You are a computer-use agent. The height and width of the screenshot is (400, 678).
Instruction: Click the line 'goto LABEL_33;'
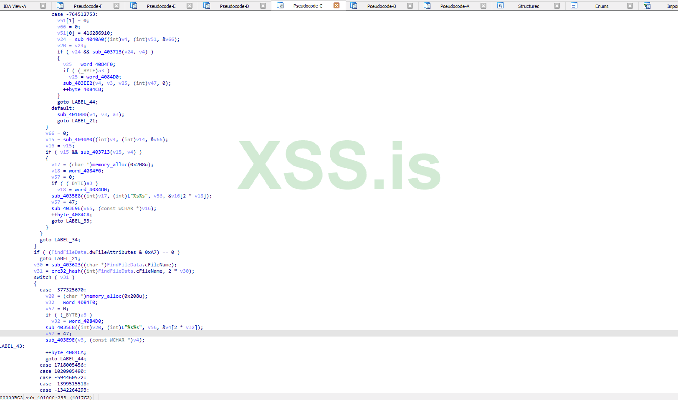tap(72, 221)
